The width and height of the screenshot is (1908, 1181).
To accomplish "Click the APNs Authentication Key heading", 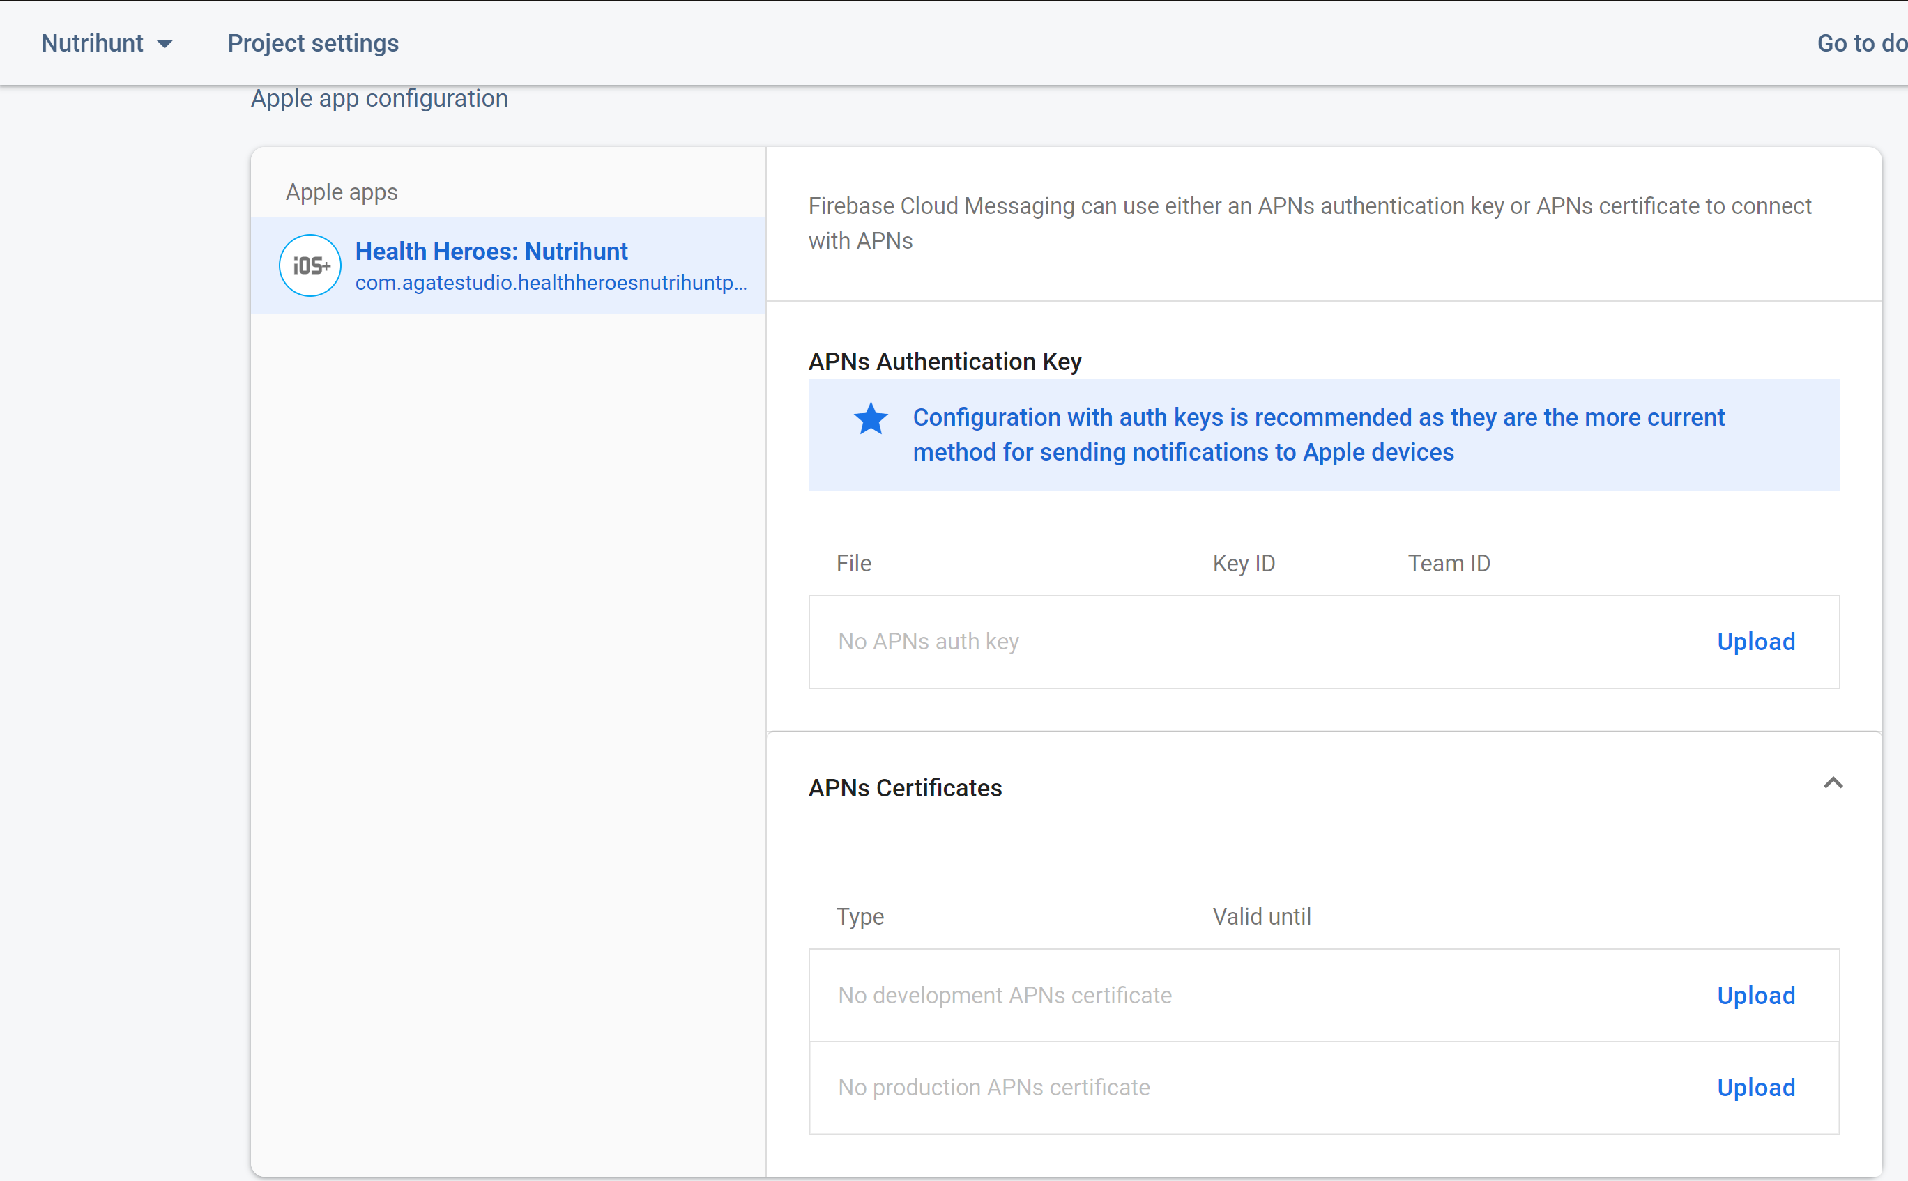I will point(944,362).
